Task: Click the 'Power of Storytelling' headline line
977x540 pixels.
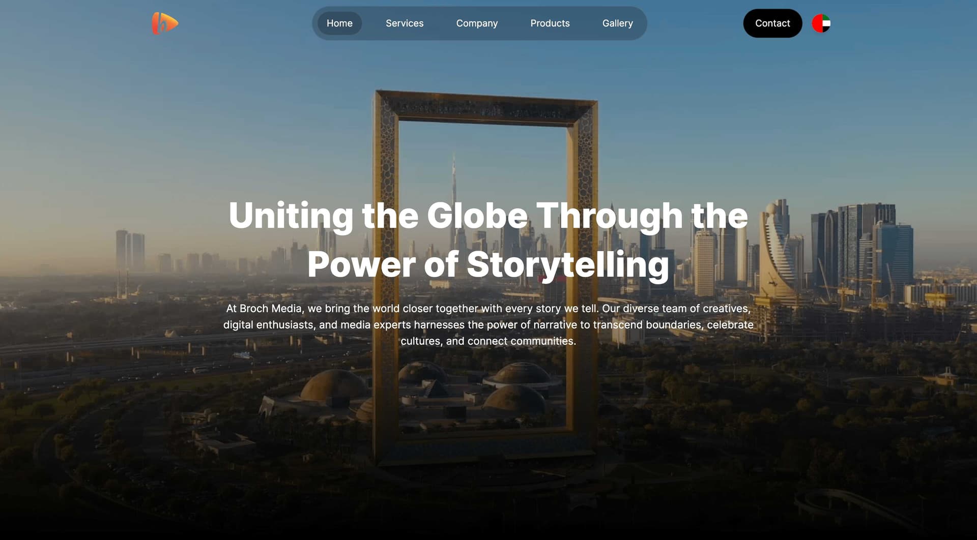Action: click(x=489, y=265)
